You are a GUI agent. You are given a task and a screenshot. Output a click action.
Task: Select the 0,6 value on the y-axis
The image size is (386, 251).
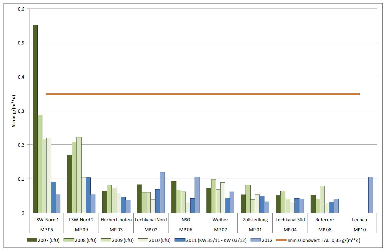(22, 9)
